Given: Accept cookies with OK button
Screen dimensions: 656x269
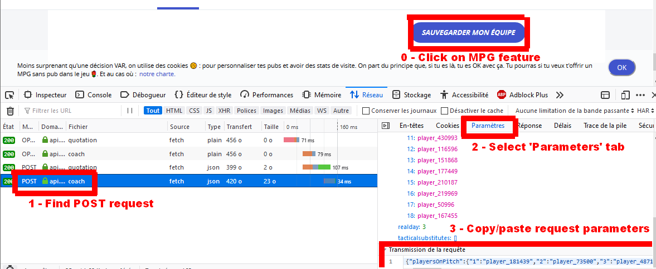Looking at the screenshot, I should pos(621,68).
